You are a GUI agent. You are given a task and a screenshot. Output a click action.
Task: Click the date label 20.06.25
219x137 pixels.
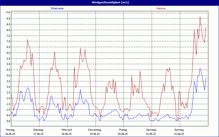pyautogui.click(x=123, y=134)
